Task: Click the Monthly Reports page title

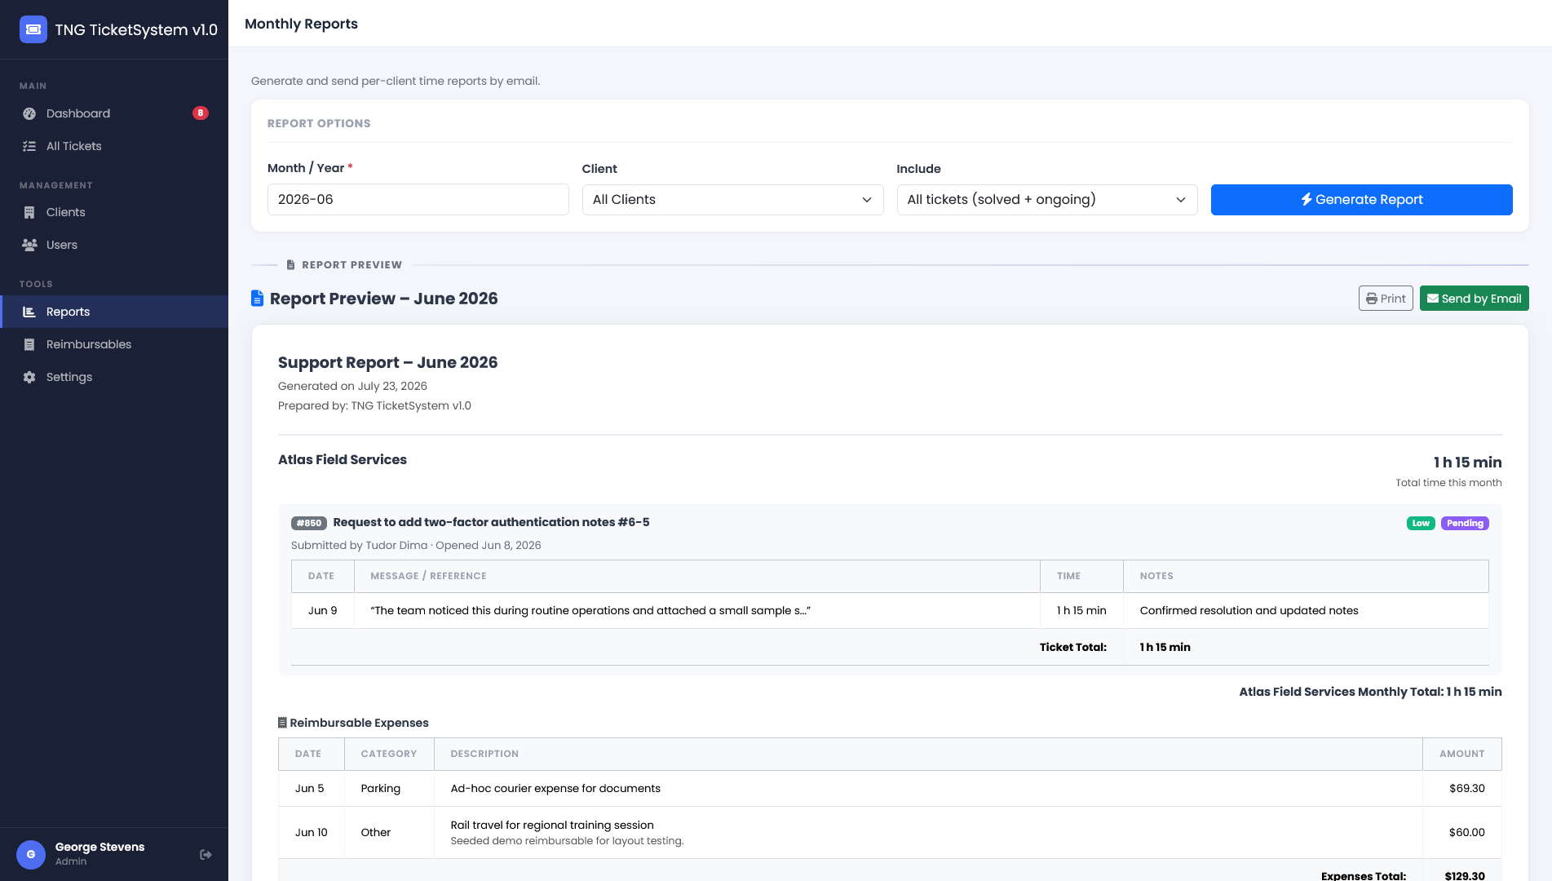Action: click(x=301, y=24)
